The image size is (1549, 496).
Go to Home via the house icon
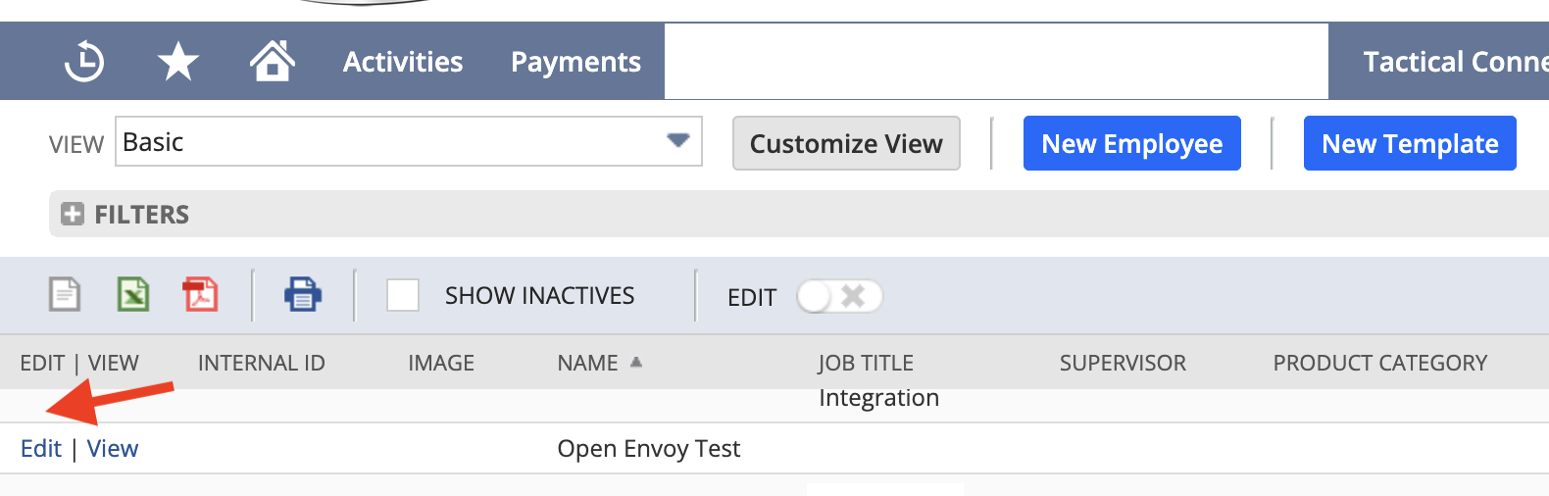(273, 61)
